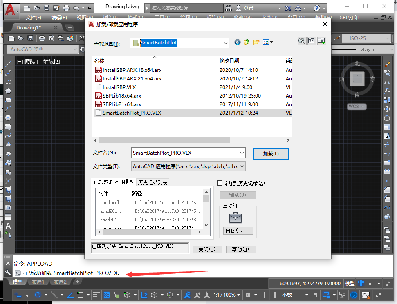Expand the AutoCAD Classic workspace dropdown
The width and height of the screenshot is (397, 304).
coord(75,49)
